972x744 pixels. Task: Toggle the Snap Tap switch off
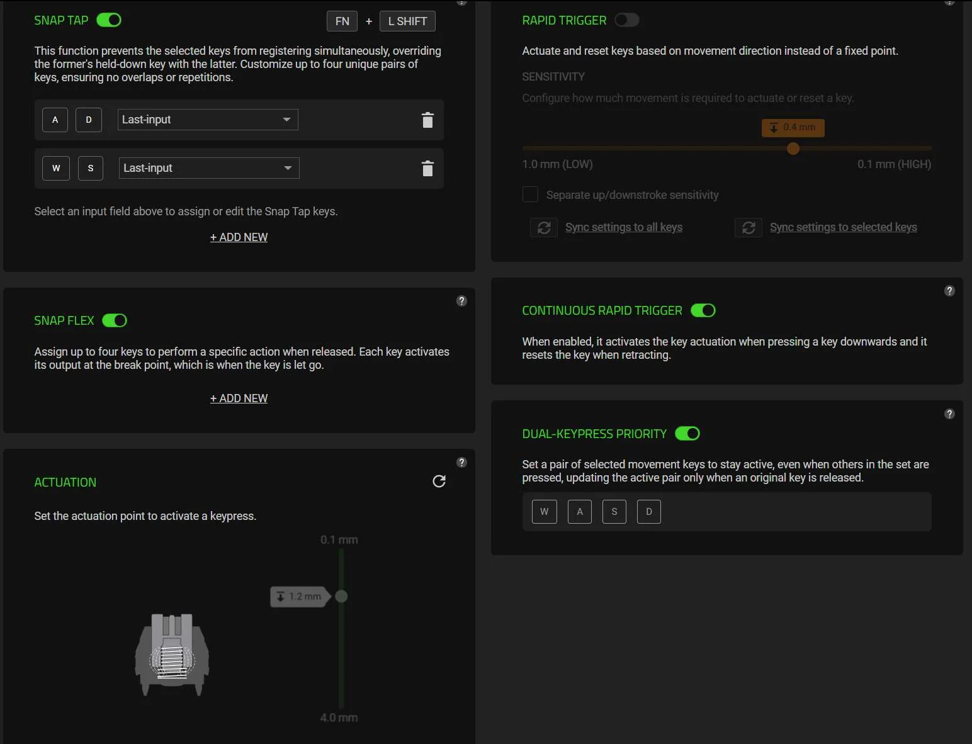point(109,20)
